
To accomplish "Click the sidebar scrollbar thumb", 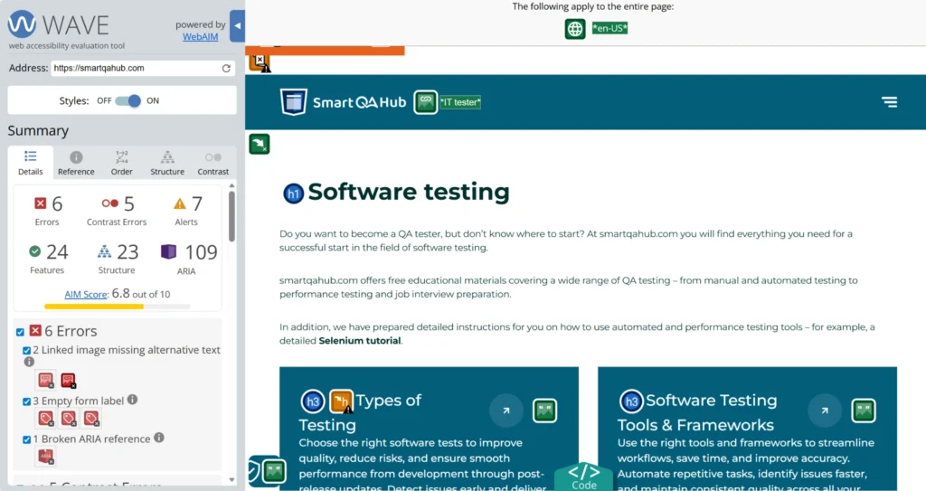I will pyautogui.click(x=231, y=216).
